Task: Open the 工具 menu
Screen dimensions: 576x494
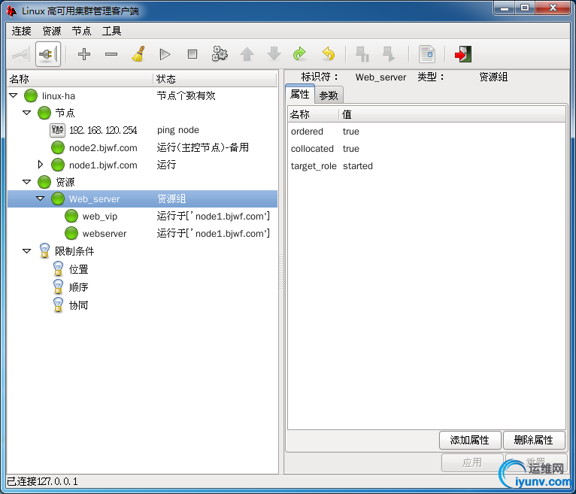Action: coord(112,32)
